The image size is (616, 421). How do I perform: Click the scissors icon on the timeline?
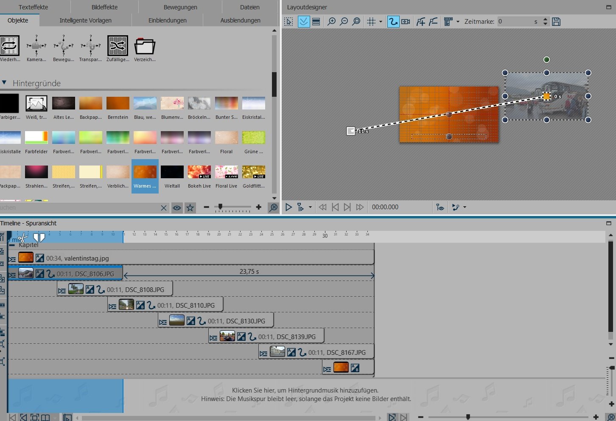(22, 238)
